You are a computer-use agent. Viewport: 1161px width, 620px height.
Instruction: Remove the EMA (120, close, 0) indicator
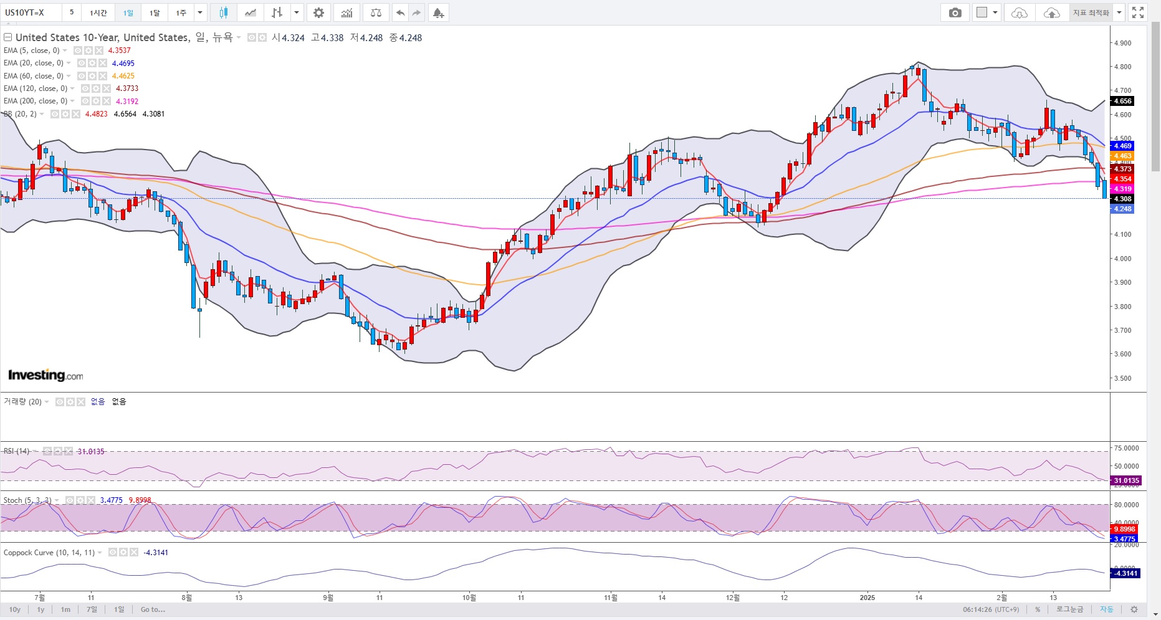pyautogui.click(x=107, y=88)
